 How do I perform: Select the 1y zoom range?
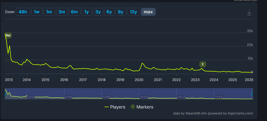click(86, 12)
